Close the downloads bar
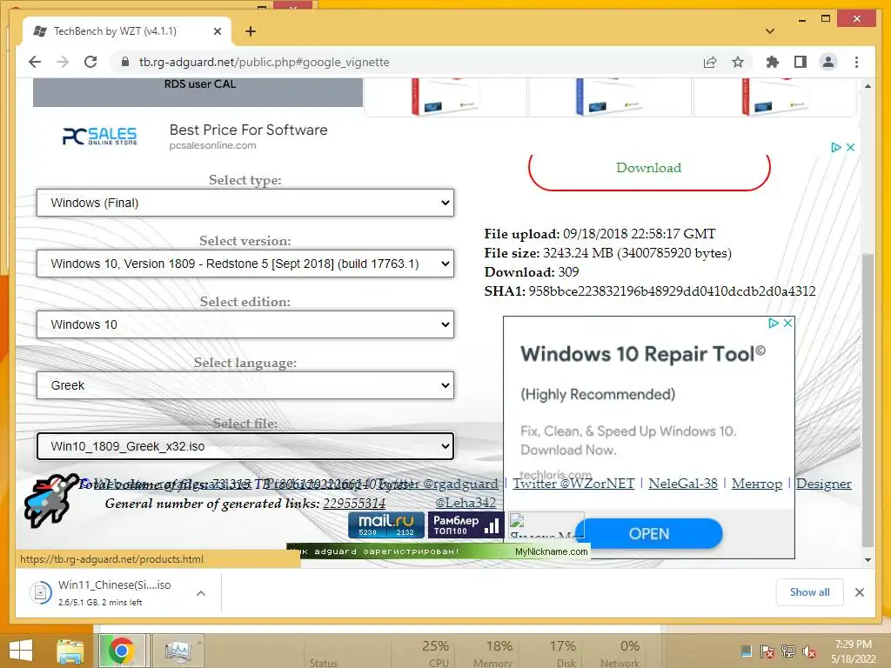The height and width of the screenshot is (668, 891). click(860, 592)
